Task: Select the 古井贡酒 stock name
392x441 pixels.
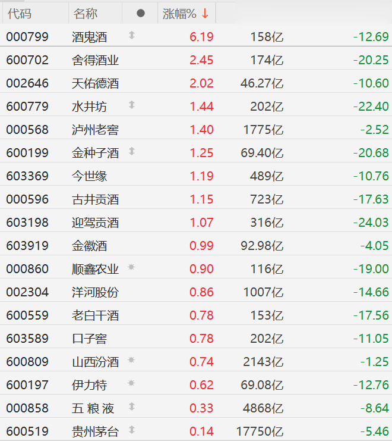Action: coord(95,199)
